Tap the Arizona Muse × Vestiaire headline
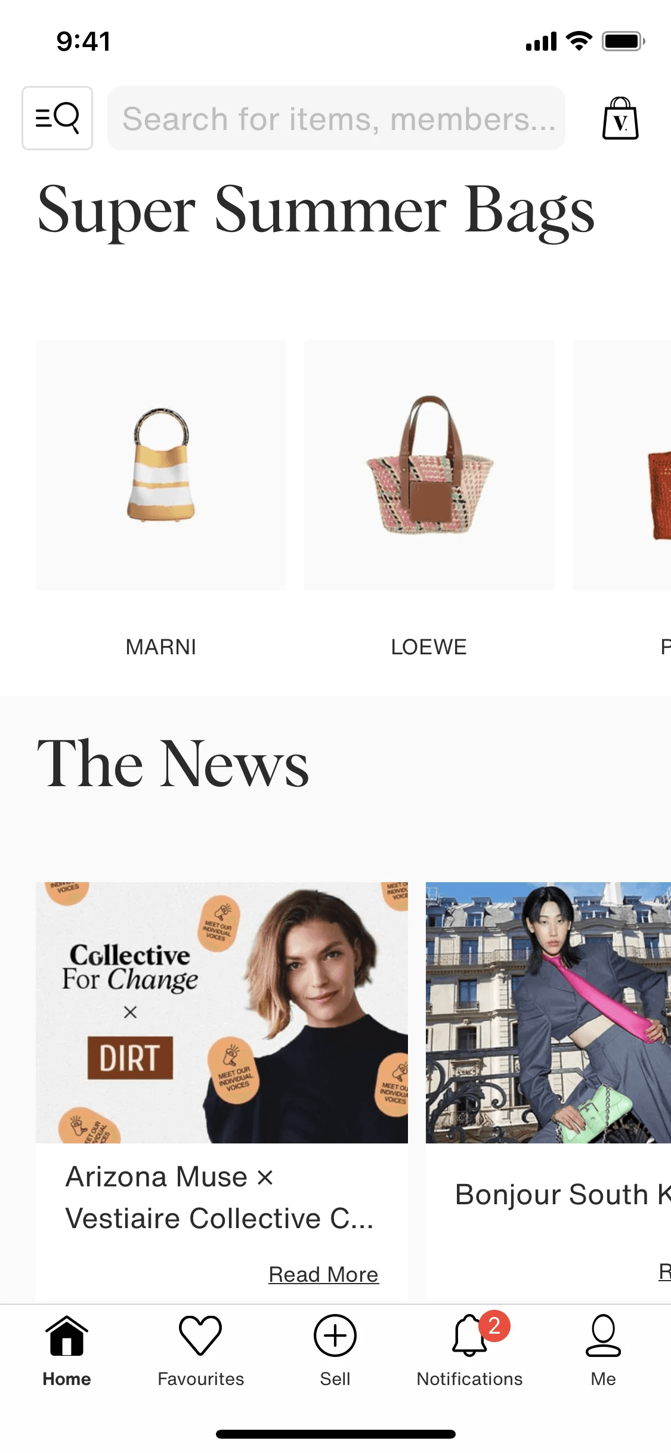The image size is (671, 1453). [219, 1198]
